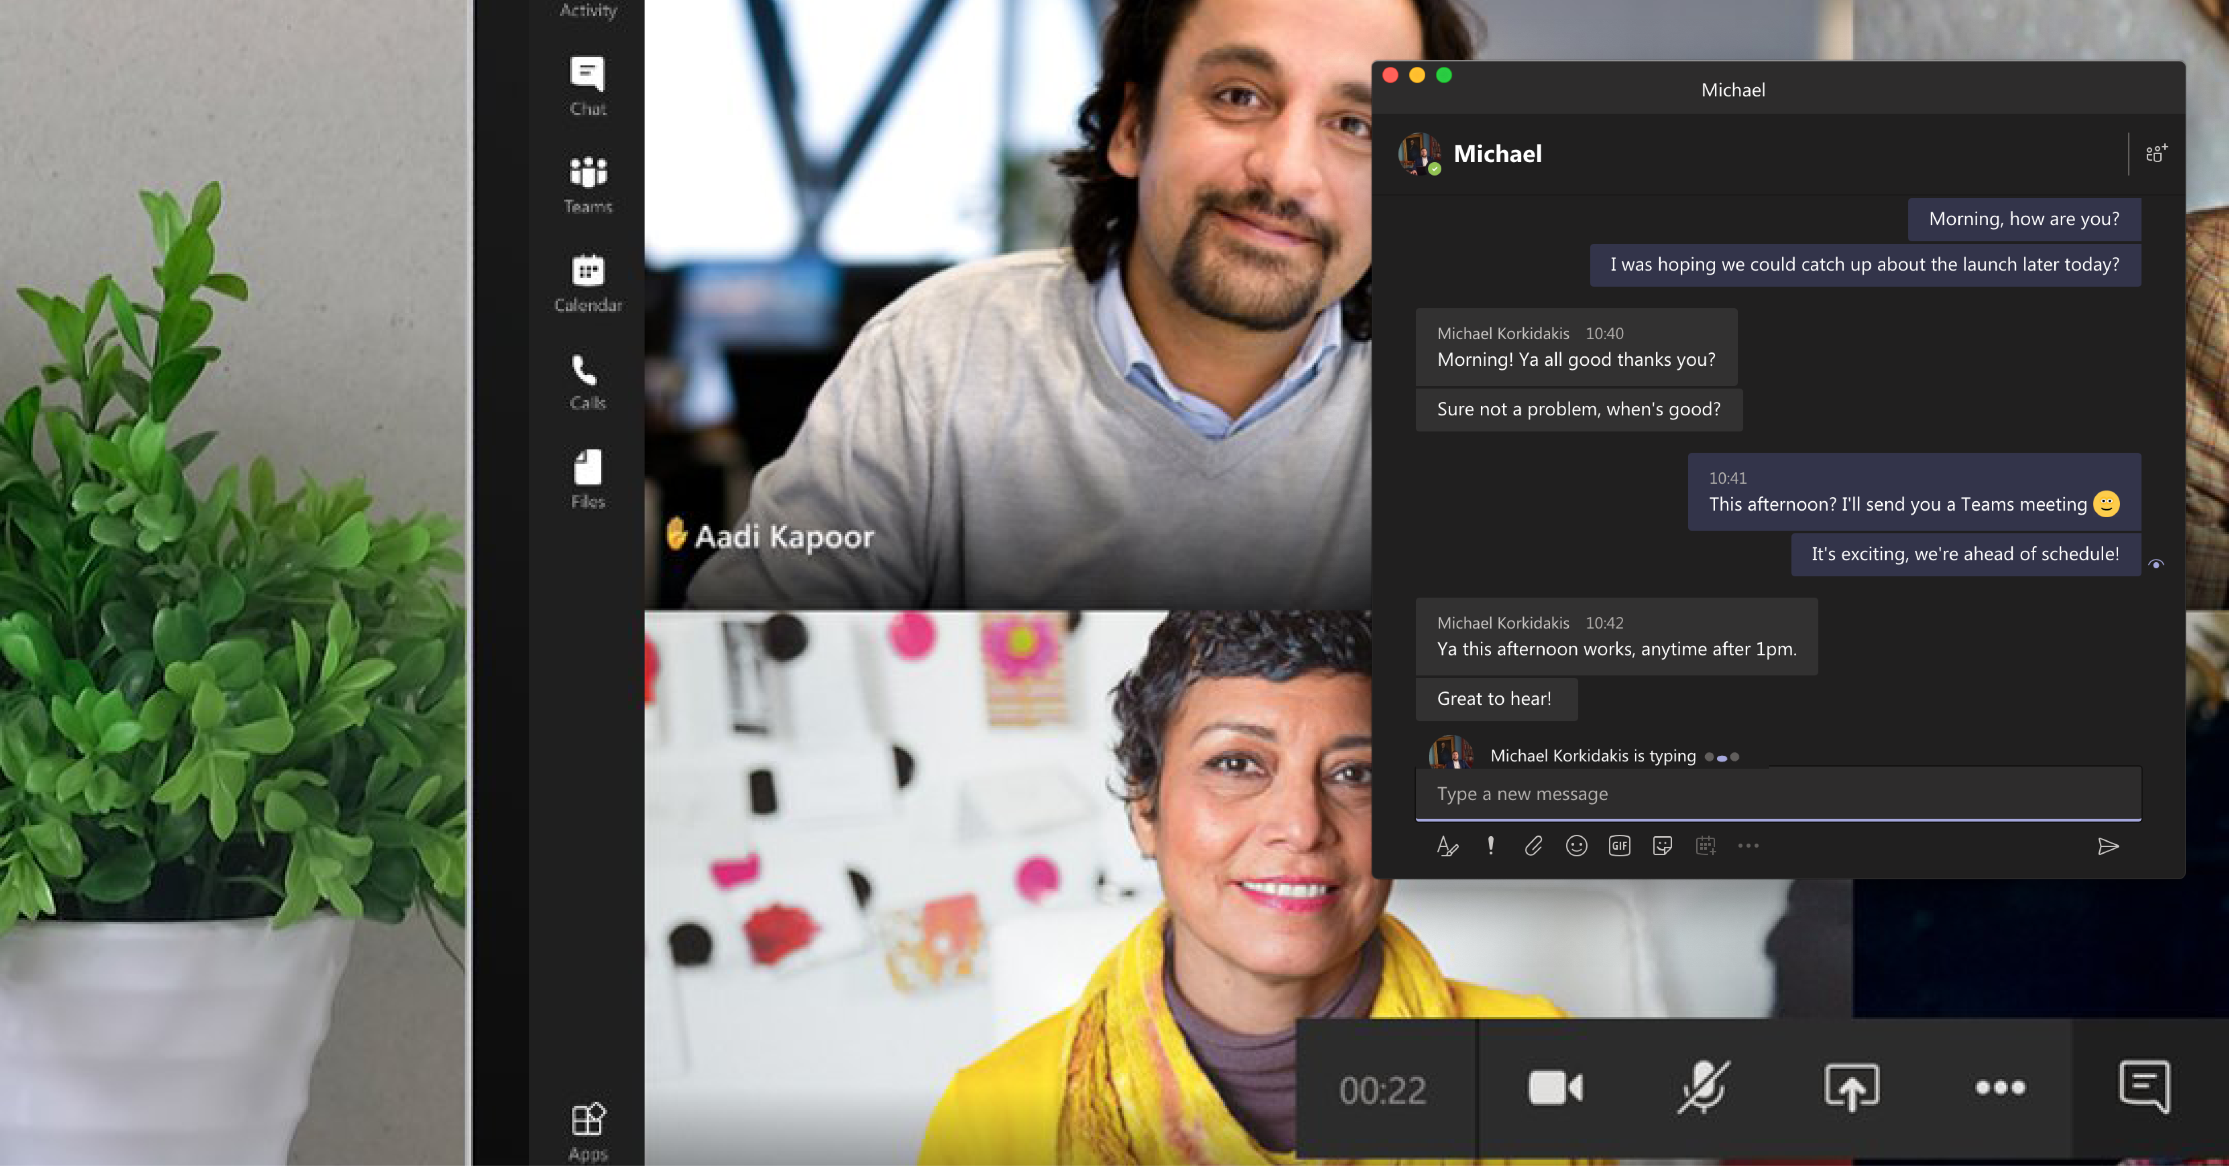Minimize the Michael chat window with yellow button
The image size is (2229, 1166).
pyautogui.click(x=1417, y=75)
